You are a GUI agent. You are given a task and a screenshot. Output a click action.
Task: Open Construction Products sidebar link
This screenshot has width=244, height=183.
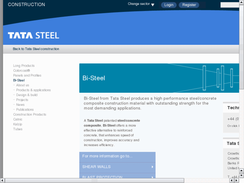coord(30,115)
